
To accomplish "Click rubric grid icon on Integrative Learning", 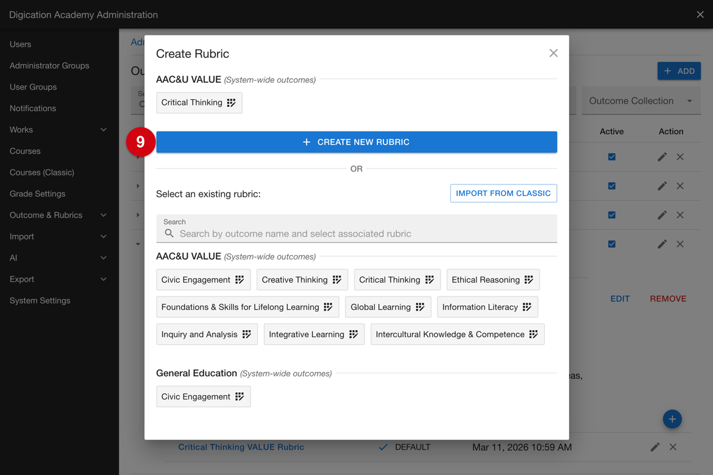I will tap(354, 334).
